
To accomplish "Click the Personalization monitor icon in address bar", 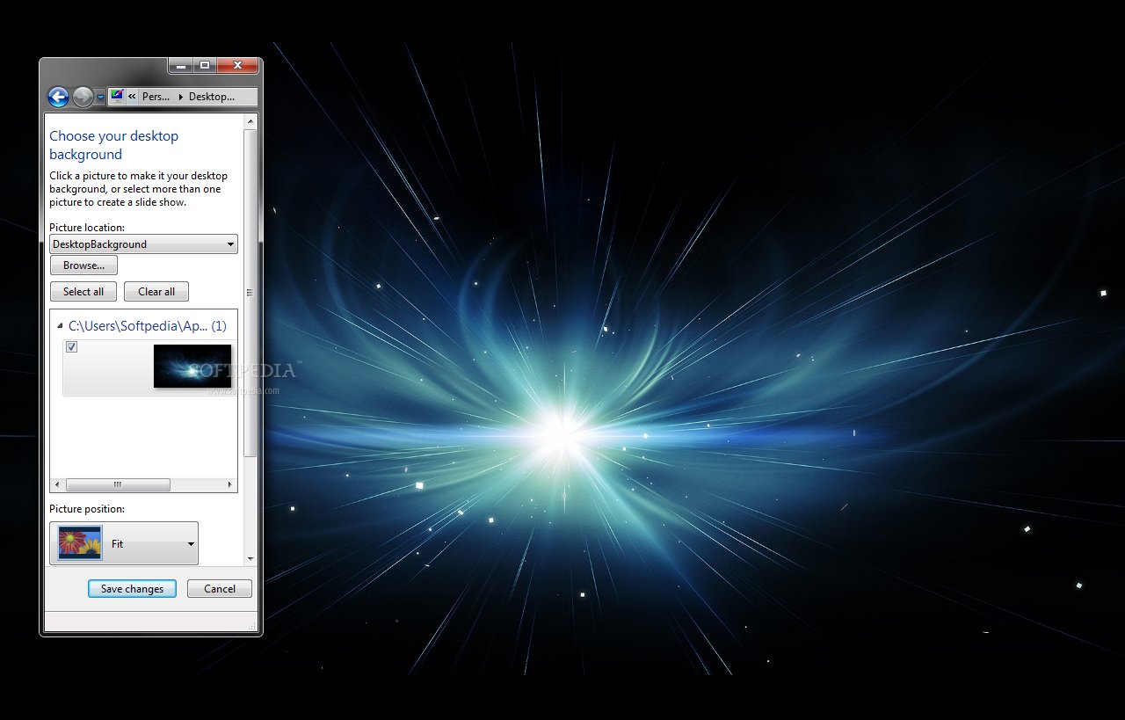I will 117,96.
